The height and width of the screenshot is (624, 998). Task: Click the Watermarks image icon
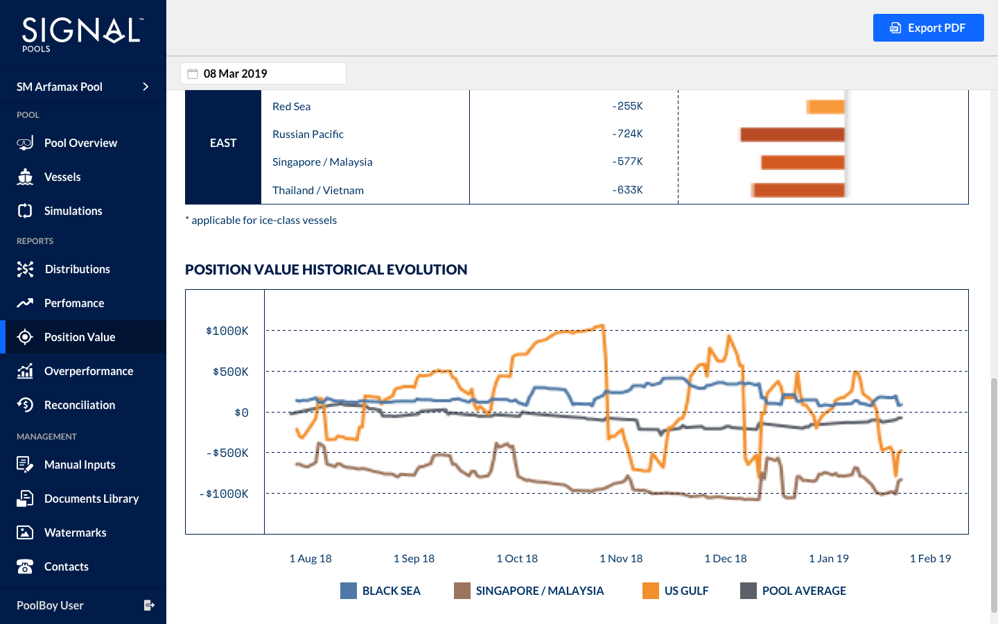[x=25, y=532]
